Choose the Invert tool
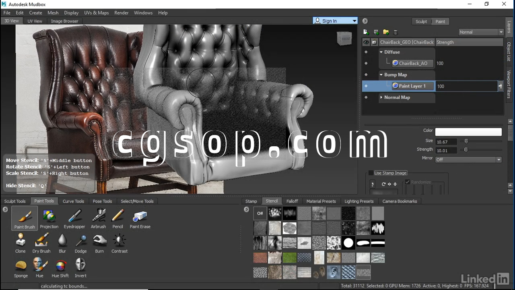 pos(80,267)
